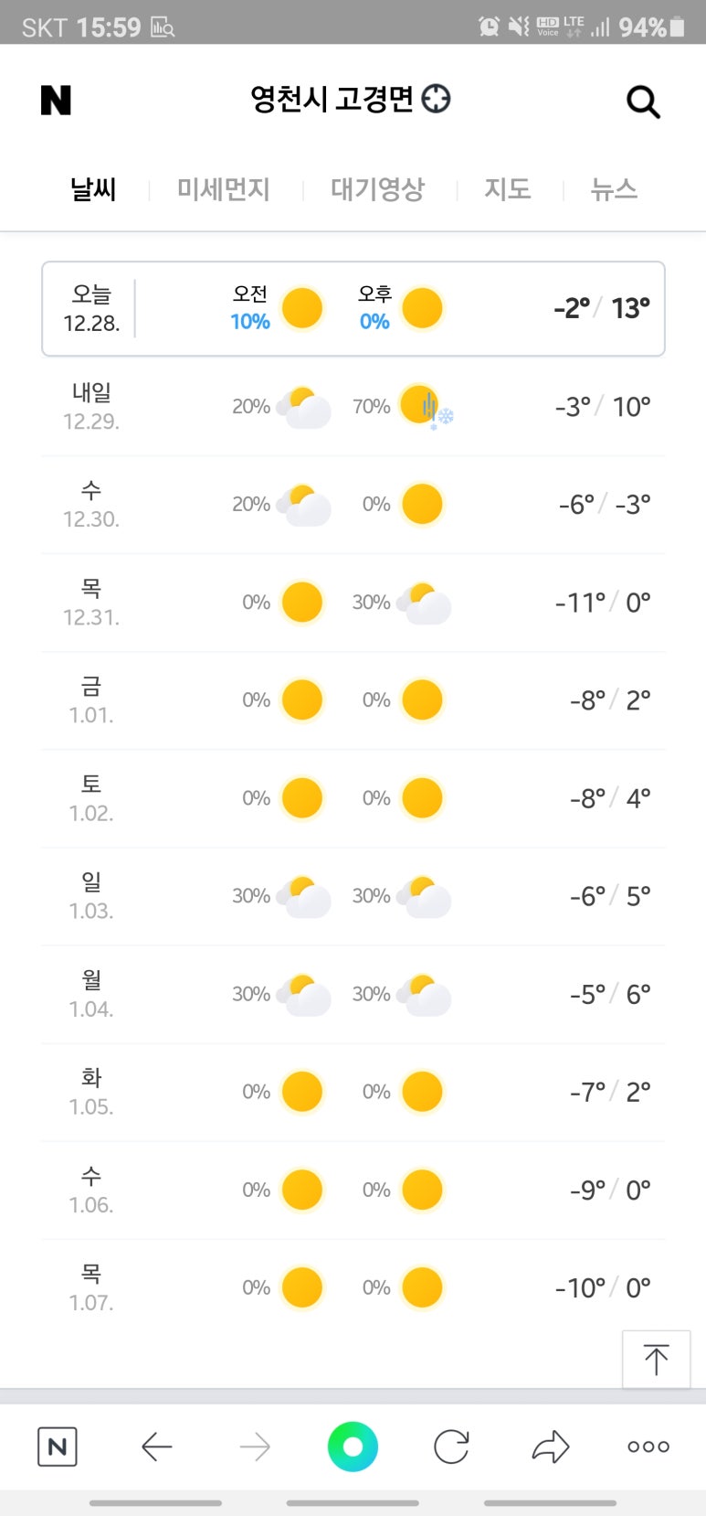
Task: Tap the 영천시 고경면 location title
Action: [332, 99]
